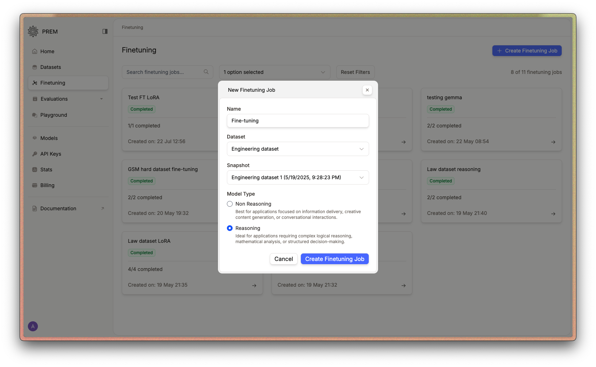
Task: Click the Playground chat icon
Action: [x=35, y=115]
